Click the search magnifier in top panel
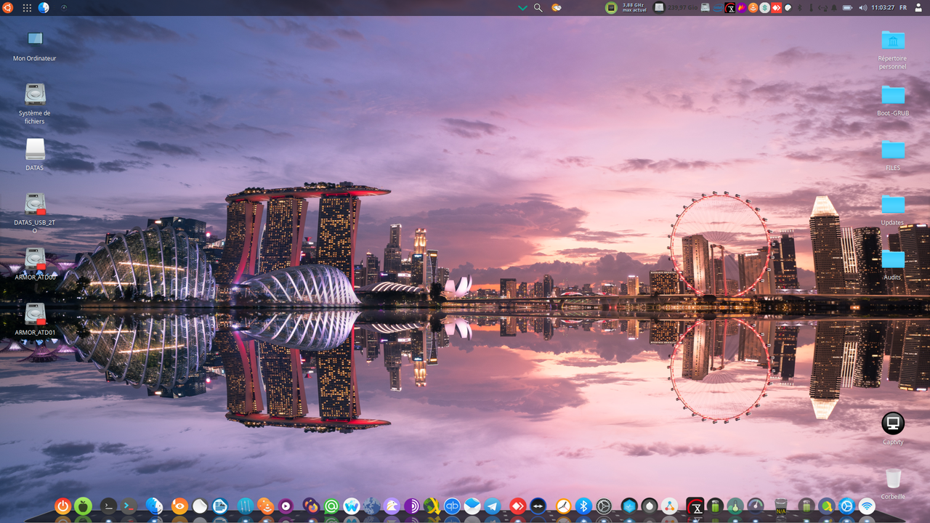930x523 pixels. coord(538,7)
